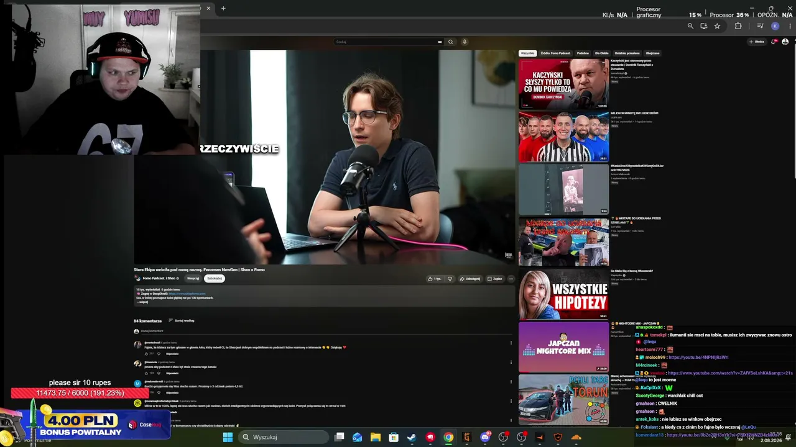Open Outlook from the taskbar

point(358,437)
